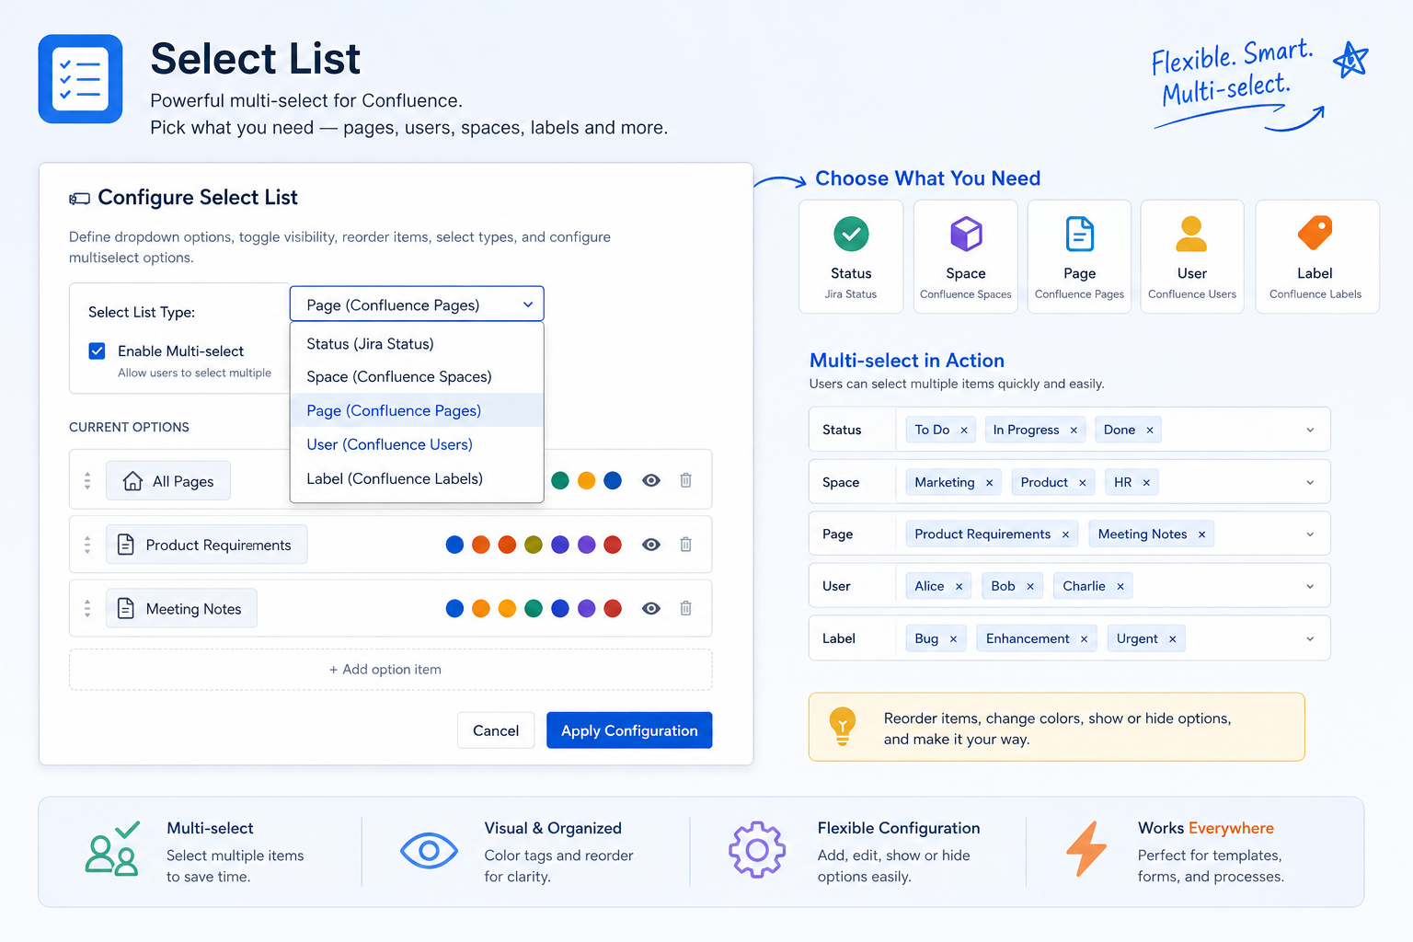This screenshot has width=1413, height=942.
Task: Expand the Status multi-select chevron
Action: pyautogui.click(x=1310, y=431)
